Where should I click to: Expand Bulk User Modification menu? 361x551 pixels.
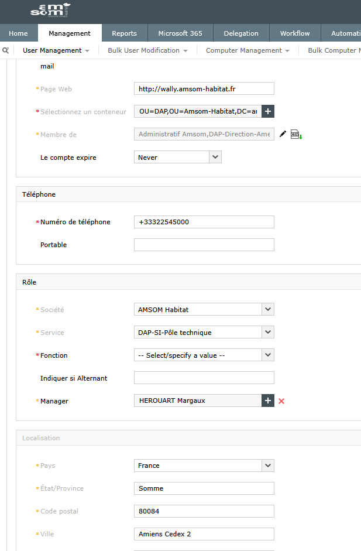click(147, 50)
